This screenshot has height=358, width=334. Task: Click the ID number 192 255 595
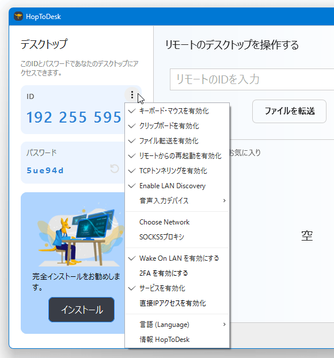point(74,117)
